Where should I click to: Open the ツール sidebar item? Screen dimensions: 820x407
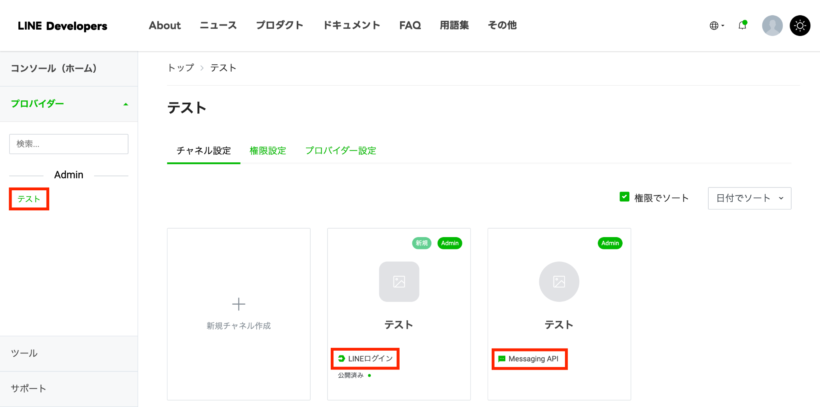coord(69,353)
